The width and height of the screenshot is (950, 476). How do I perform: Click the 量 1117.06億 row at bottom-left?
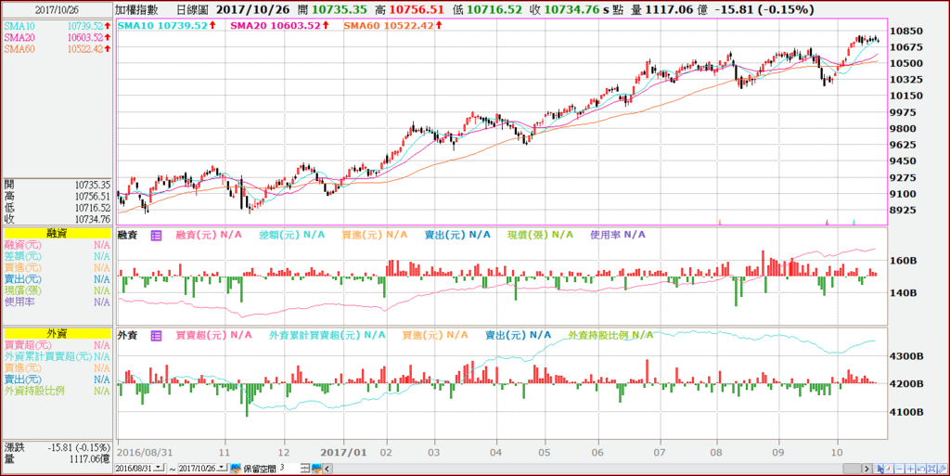coord(58,459)
